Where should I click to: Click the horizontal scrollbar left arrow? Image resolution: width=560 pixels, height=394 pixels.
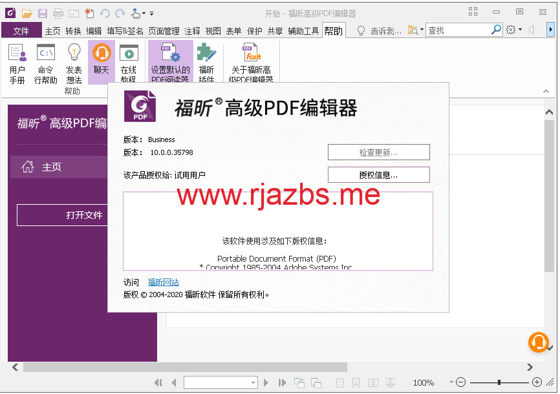pyautogui.click(x=15, y=367)
